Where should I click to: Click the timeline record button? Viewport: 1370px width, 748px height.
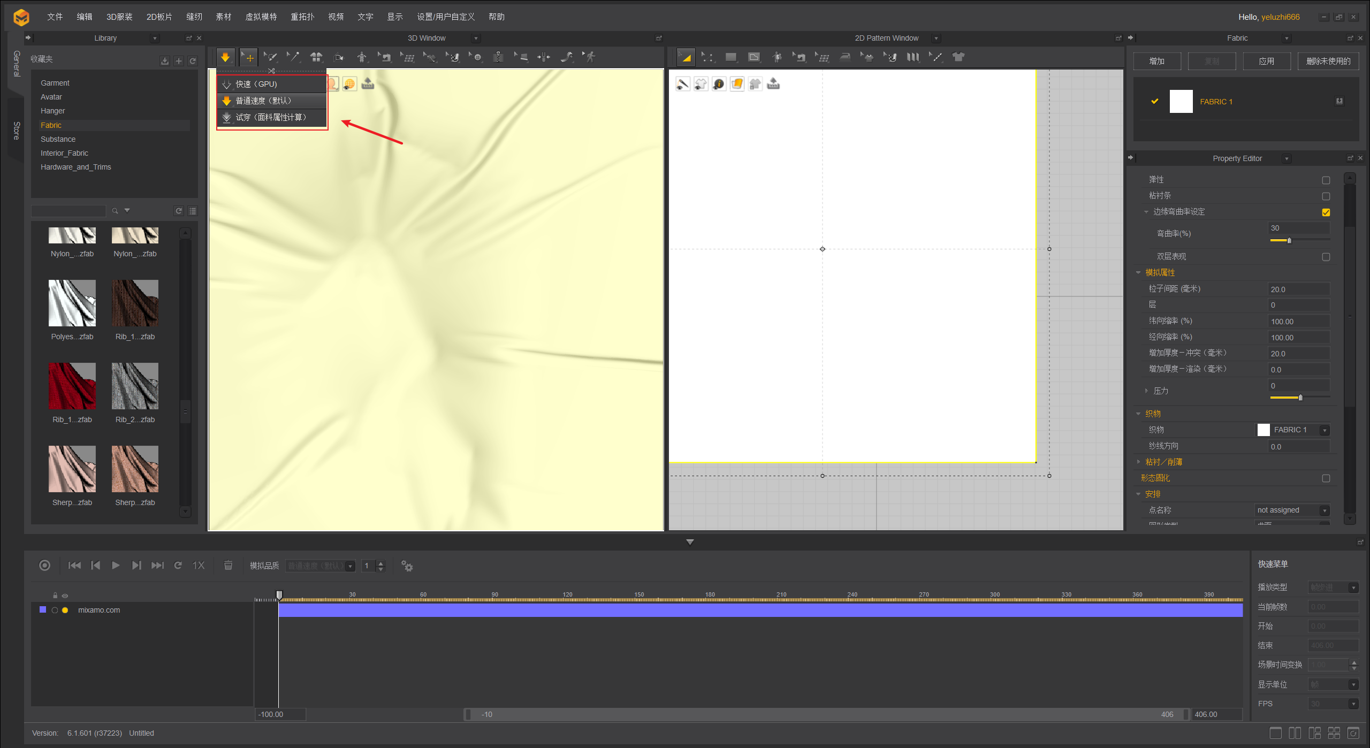pyautogui.click(x=45, y=566)
